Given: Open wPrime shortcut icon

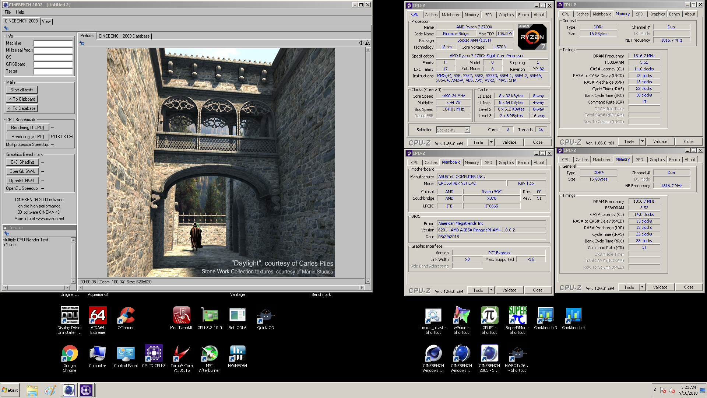Looking at the screenshot, I should (x=461, y=320).
